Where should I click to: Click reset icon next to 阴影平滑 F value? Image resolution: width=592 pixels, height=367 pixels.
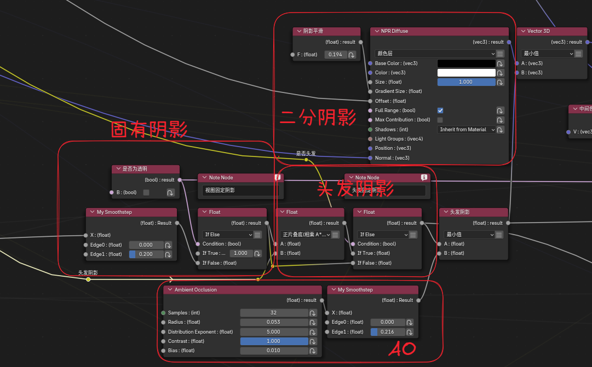[x=352, y=55]
